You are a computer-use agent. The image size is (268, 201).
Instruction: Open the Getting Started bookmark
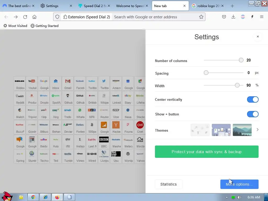pyautogui.click(x=44, y=26)
